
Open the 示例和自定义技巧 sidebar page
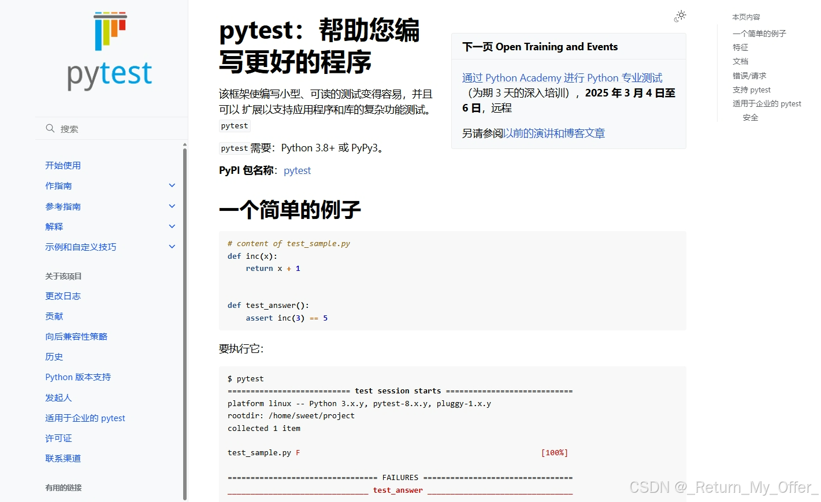point(80,247)
